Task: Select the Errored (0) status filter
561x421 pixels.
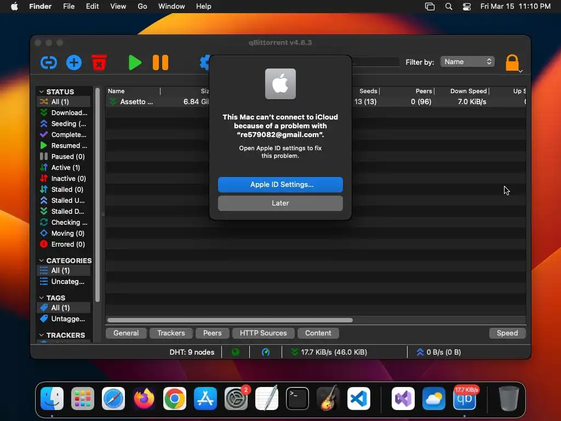Action: coord(64,244)
